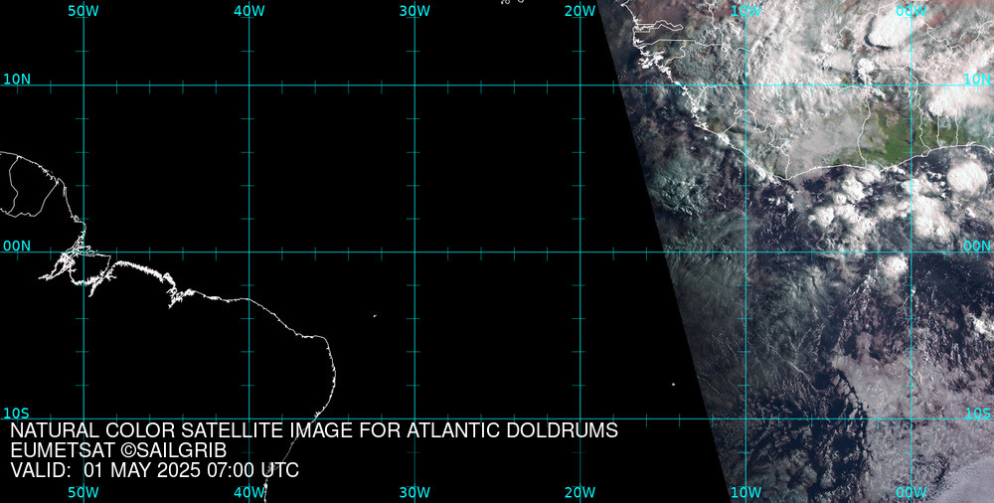
Task: Click the 'VALID: 01 MAY 2025 07:00 UTC' timestamp
Action: click(155, 470)
